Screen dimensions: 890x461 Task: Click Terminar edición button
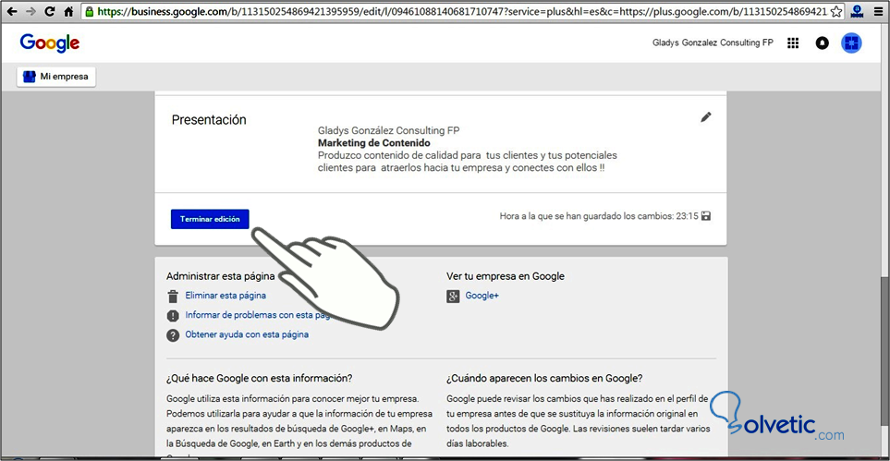[210, 219]
